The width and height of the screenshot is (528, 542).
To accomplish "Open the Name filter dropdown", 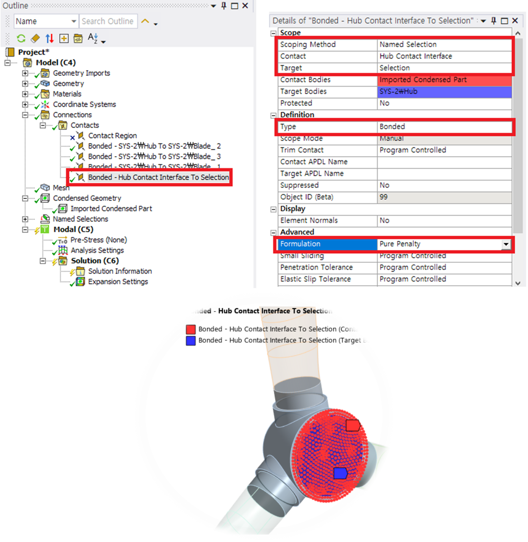I will pyautogui.click(x=74, y=21).
